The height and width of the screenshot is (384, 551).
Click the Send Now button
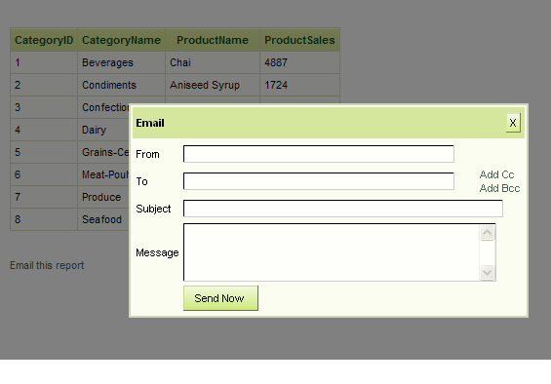(220, 298)
